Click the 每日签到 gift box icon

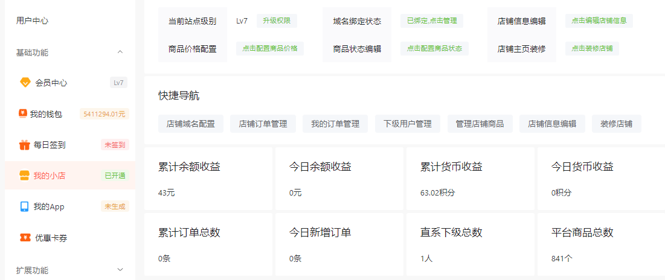(25, 145)
